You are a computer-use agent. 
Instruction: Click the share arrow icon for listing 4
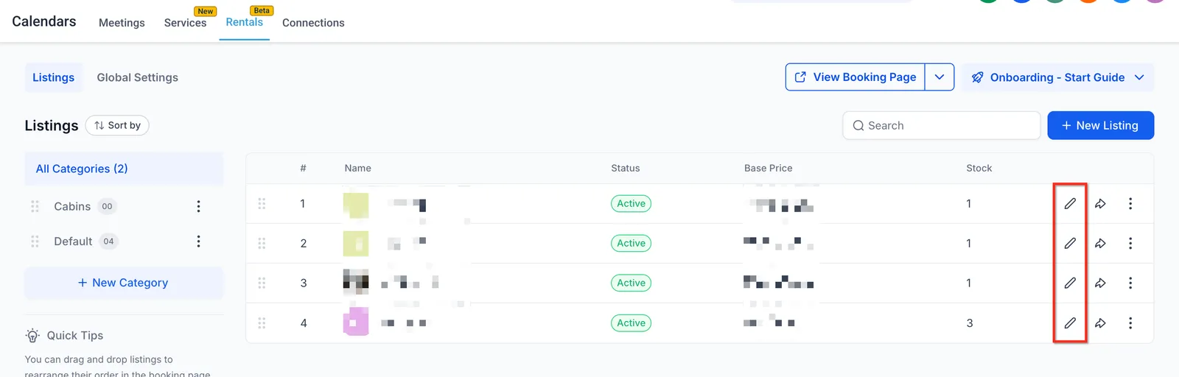coord(1100,323)
